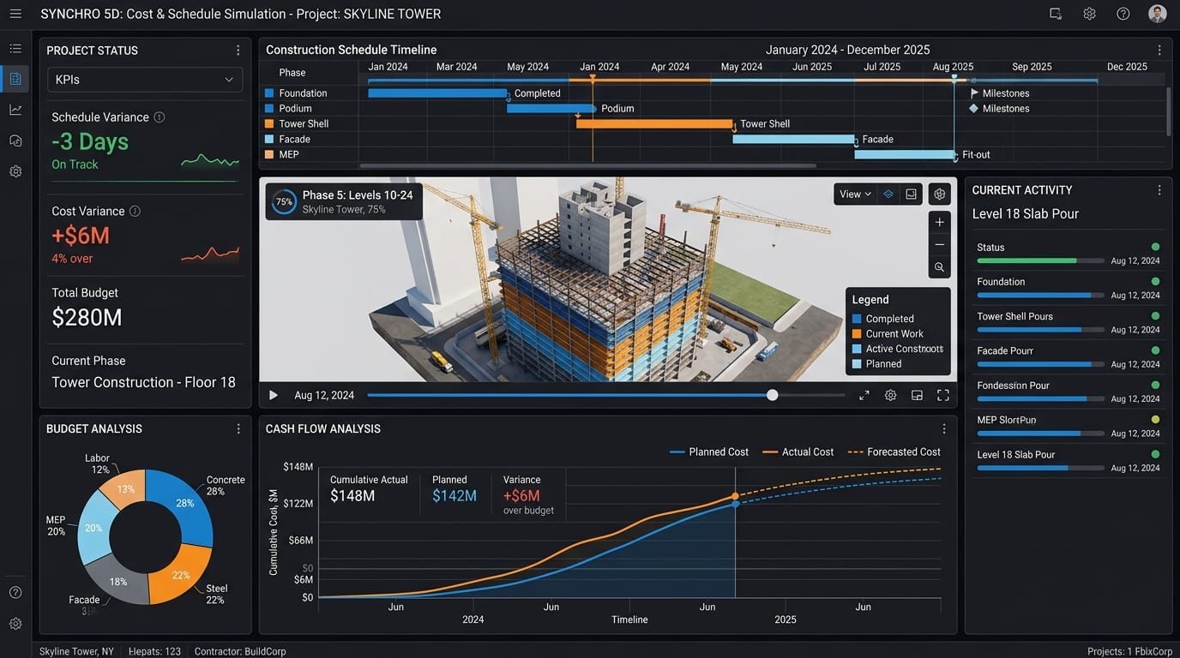The height and width of the screenshot is (658, 1180).
Task: Open the analytics chart sidebar icon
Action: (x=15, y=110)
